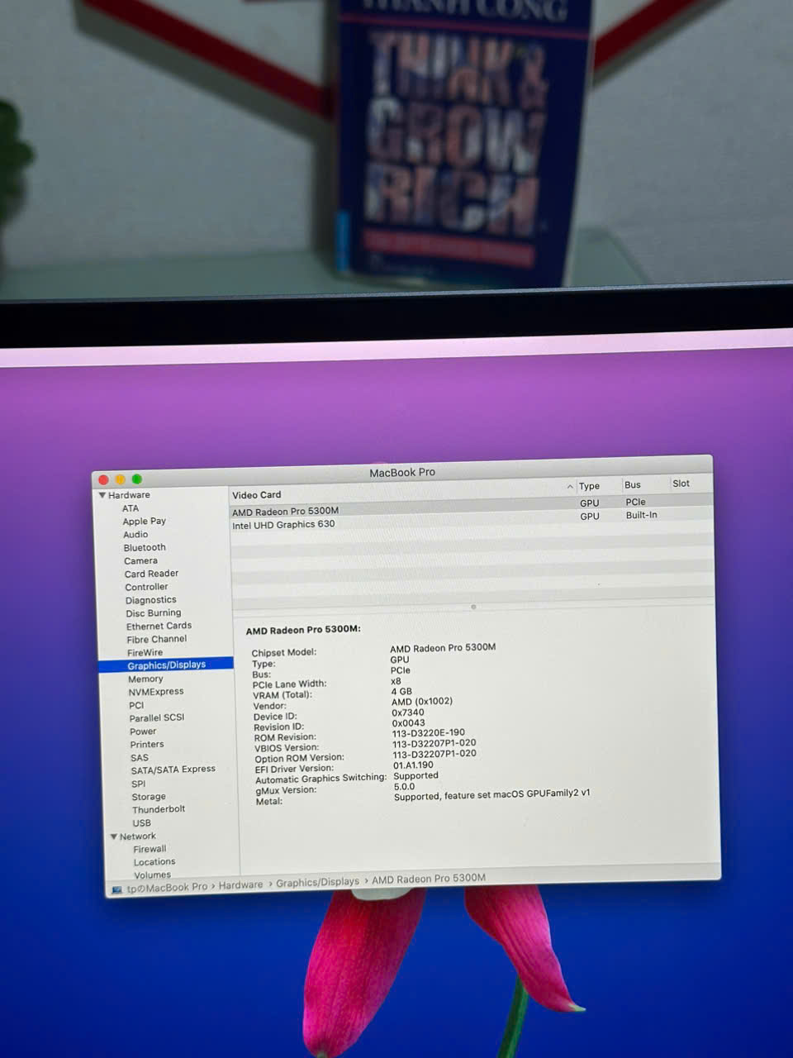Select NVMExpress in the hardware list
This screenshot has width=793, height=1058.
(x=155, y=692)
